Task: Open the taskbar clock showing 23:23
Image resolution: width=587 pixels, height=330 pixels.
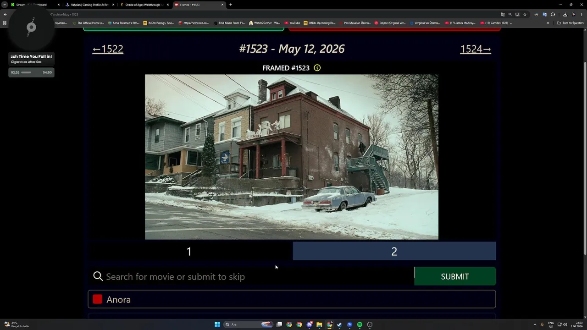Action: pyautogui.click(x=576, y=324)
